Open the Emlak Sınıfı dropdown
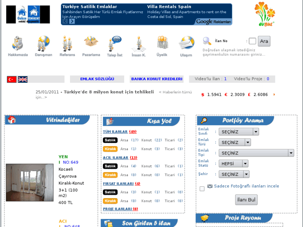This screenshot has width=303, height=227. pos(239,132)
